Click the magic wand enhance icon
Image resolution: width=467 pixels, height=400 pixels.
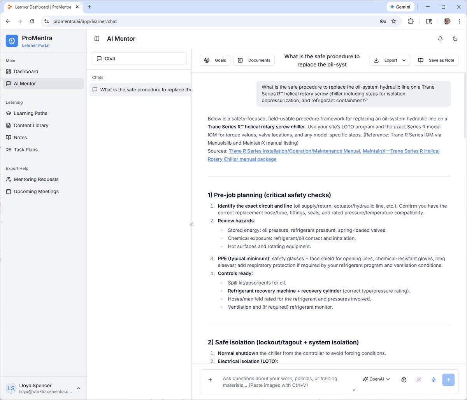point(419,380)
